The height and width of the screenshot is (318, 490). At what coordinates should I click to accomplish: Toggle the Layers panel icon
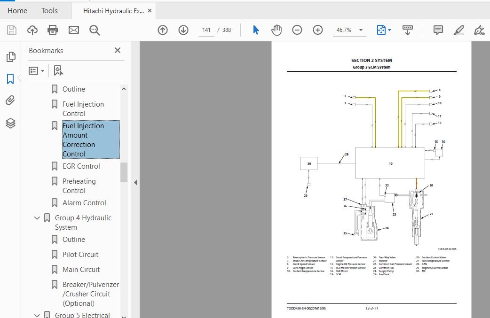(10, 123)
